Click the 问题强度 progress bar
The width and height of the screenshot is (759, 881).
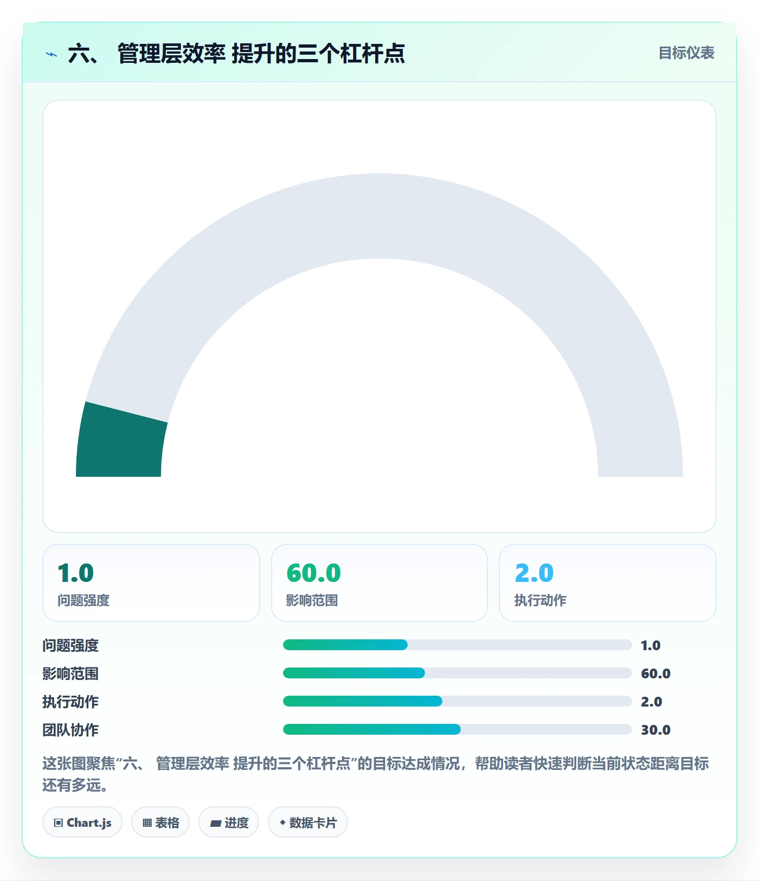pyautogui.click(x=457, y=645)
